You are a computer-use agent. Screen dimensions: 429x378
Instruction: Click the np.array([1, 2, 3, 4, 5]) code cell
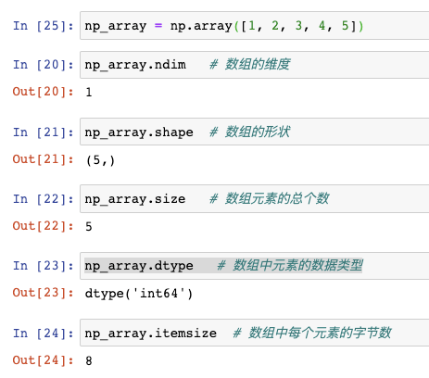pyautogui.click(x=255, y=26)
